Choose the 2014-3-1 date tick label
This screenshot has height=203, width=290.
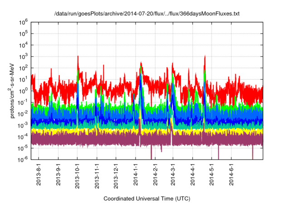coord(172,176)
